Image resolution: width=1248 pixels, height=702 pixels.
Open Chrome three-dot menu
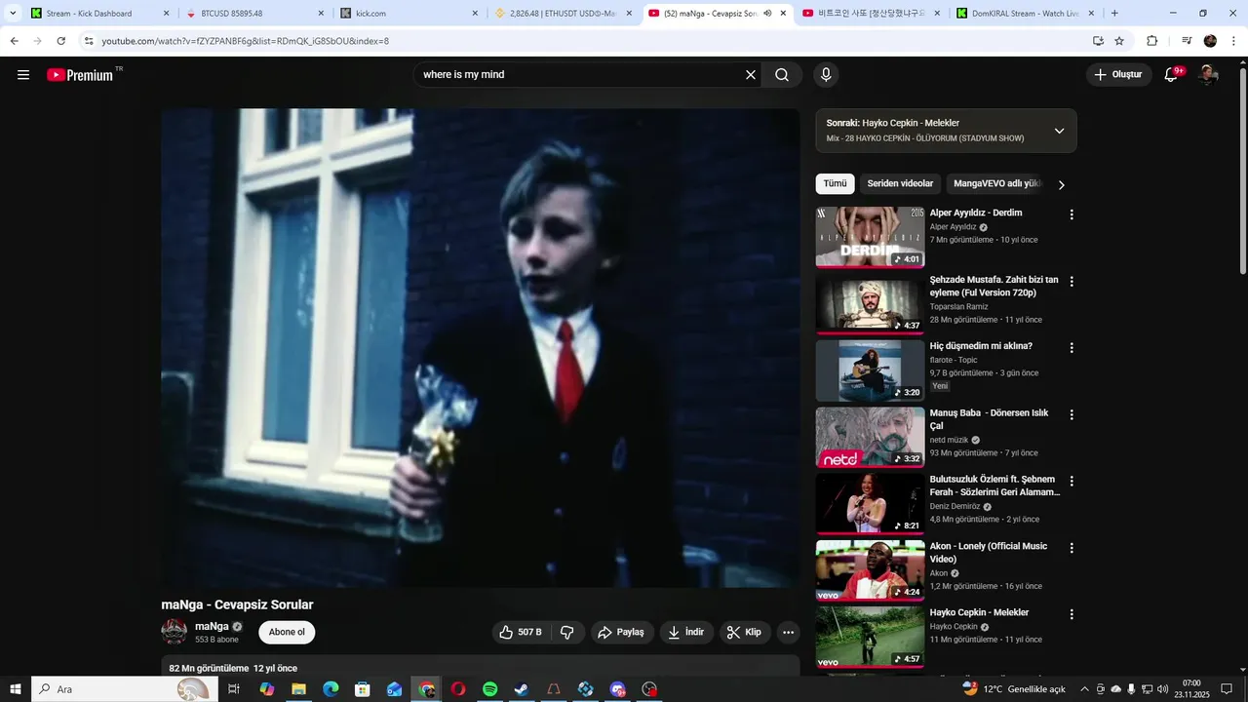(1232, 41)
